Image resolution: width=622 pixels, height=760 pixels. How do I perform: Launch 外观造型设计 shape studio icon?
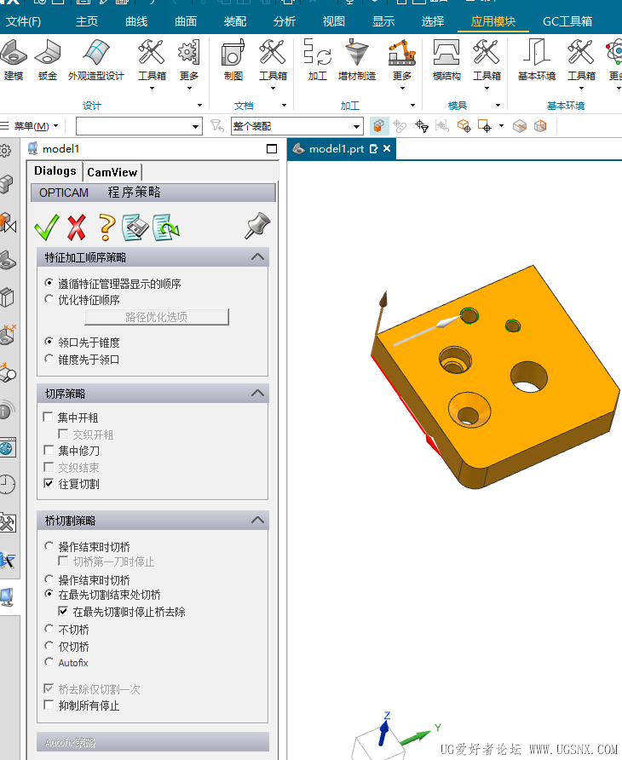point(96,60)
